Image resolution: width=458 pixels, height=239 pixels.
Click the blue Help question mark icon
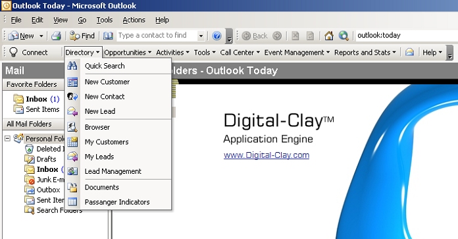[x=216, y=36]
